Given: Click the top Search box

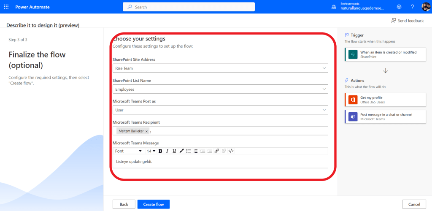Looking at the screenshot, I should click(x=189, y=7).
